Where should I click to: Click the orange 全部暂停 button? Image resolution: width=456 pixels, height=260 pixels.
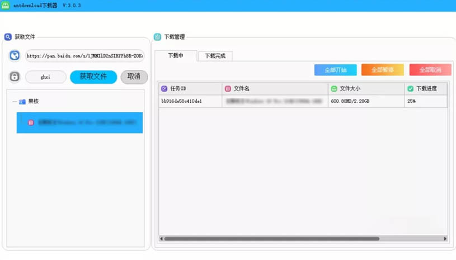tap(382, 70)
